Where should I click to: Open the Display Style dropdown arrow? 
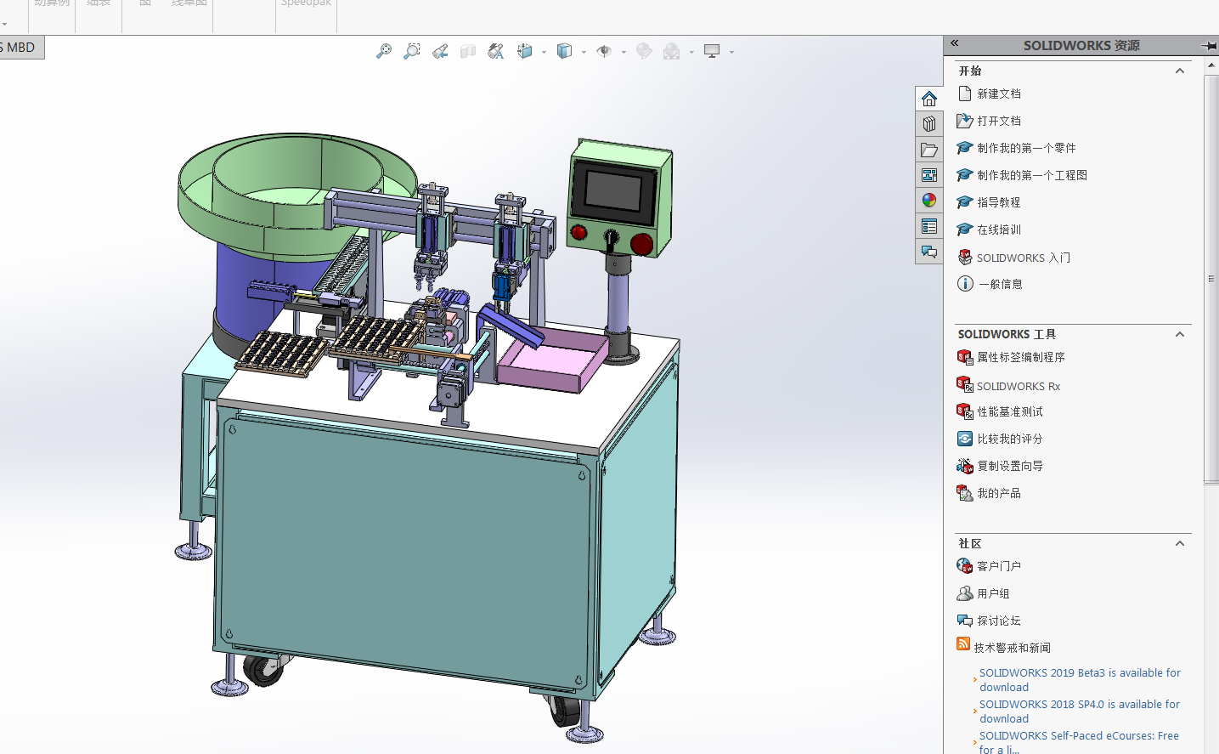(584, 52)
